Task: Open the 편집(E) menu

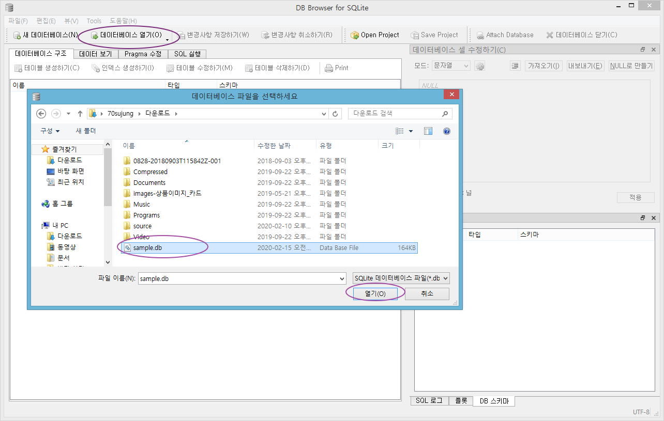Action: tap(46, 21)
